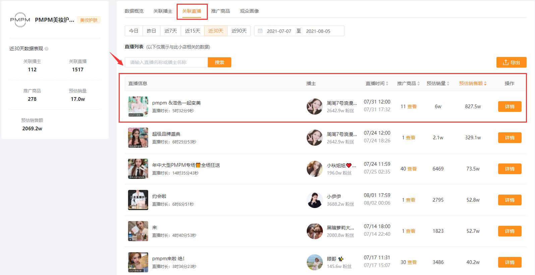The width and height of the screenshot is (535, 275).
Task: Open 黑暗萝莉大 streamer avatar
Action: pyautogui.click(x=314, y=231)
